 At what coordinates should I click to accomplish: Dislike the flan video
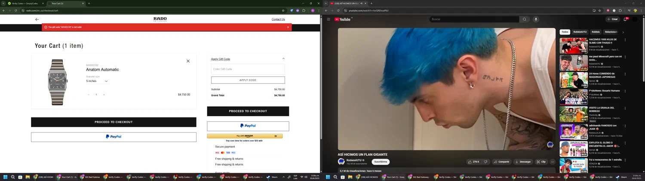coord(486,162)
